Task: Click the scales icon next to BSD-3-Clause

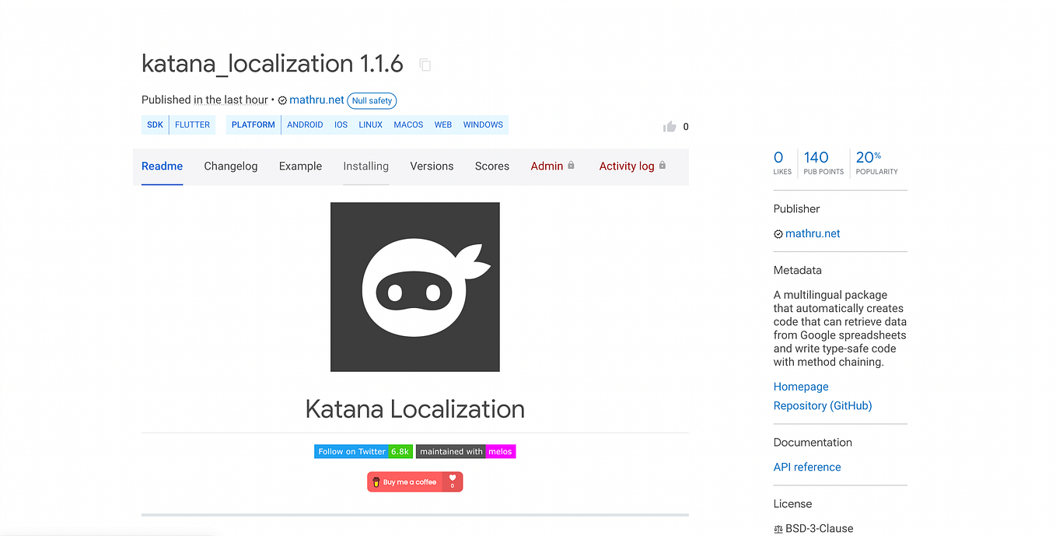Action: coord(778,528)
